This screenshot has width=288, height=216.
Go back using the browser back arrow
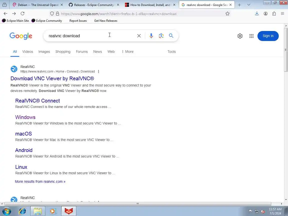coord(5,13)
